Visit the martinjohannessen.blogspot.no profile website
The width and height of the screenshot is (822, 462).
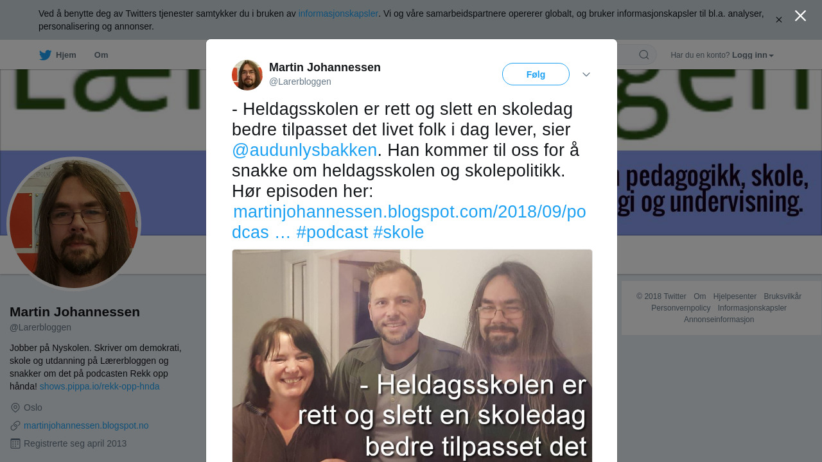86,425
